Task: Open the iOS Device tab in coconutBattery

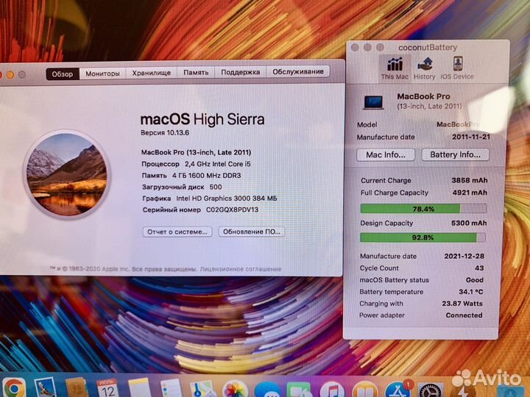Action: pos(457,68)
